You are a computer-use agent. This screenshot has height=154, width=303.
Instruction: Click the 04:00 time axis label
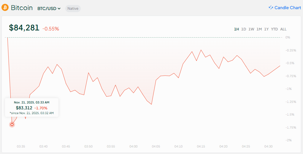click(134, 146)
